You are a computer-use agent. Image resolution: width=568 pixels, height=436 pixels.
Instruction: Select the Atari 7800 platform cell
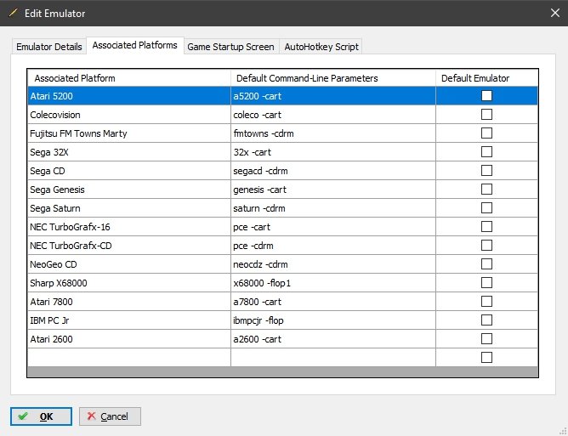tap(129, 302)
